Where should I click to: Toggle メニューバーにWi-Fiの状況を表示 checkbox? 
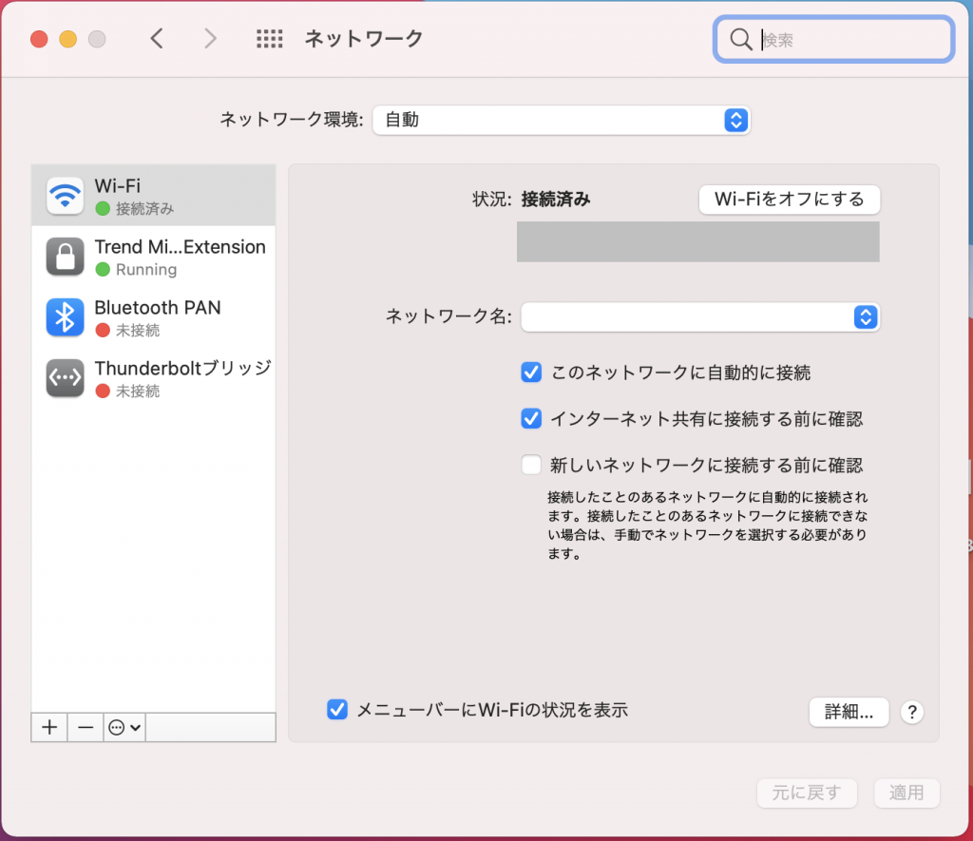point(336,710)
